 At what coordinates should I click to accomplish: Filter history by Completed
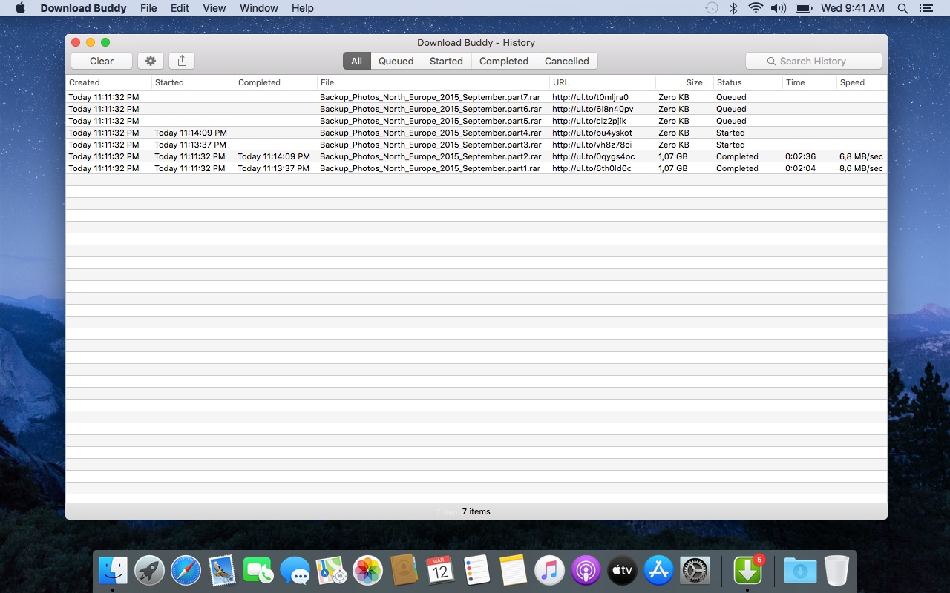click(x=504, y=61)
